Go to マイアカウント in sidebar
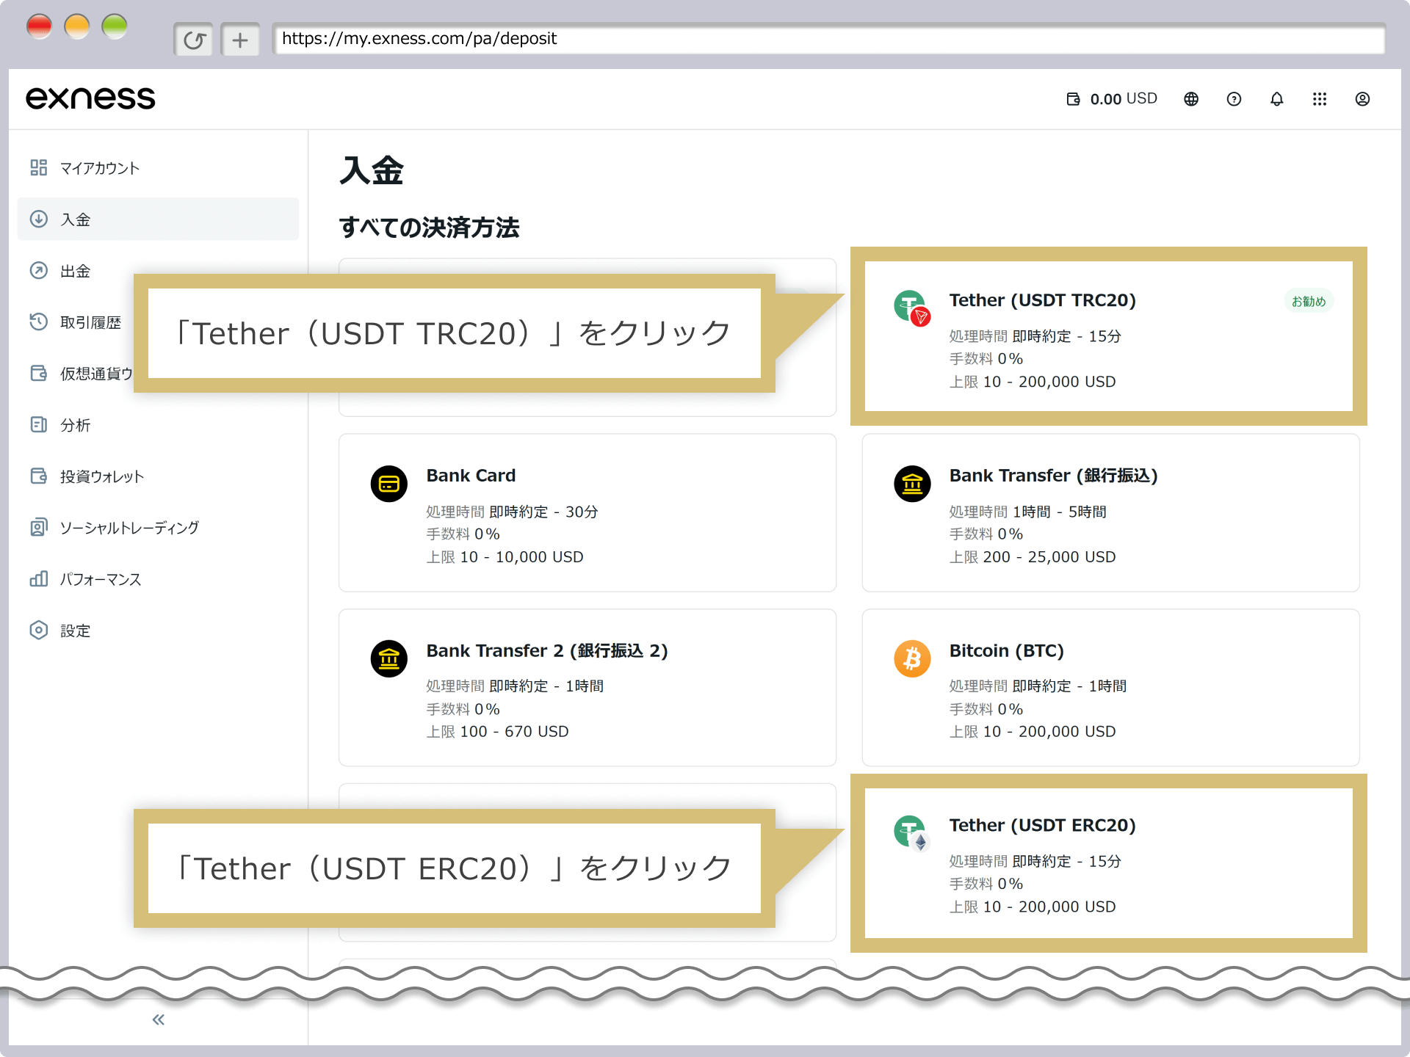This screenshot has width=1410, height=1057. click(158, 168)
